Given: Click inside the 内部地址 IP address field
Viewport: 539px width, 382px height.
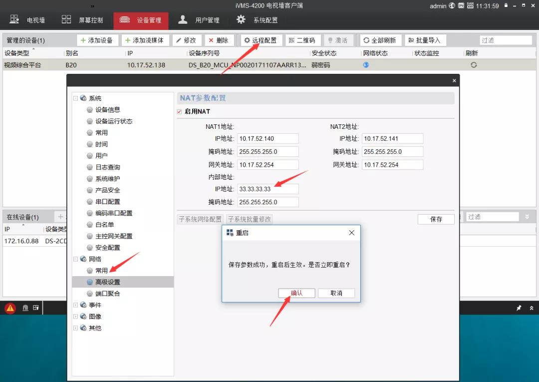Looking at the screenshot, I should [268, 189].
